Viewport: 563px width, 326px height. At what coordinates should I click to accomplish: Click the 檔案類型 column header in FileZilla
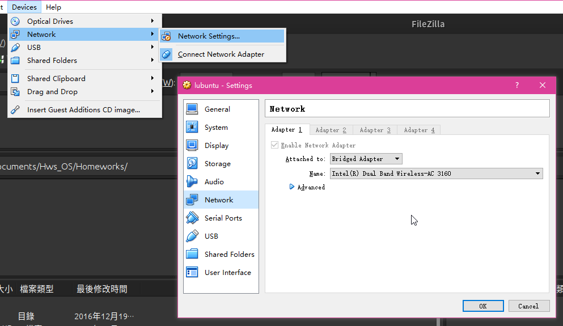click(x=37, y=289)
